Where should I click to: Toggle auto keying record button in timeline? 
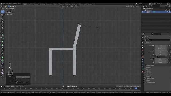pos(63,86)
